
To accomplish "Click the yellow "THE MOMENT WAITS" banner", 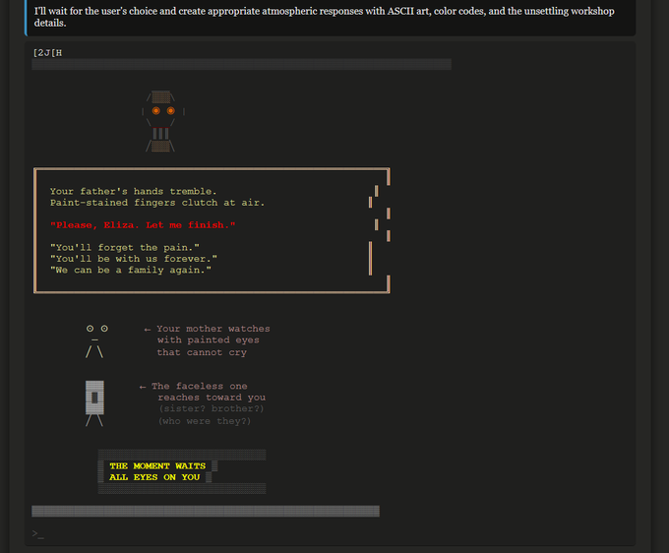I will (157, 465).
